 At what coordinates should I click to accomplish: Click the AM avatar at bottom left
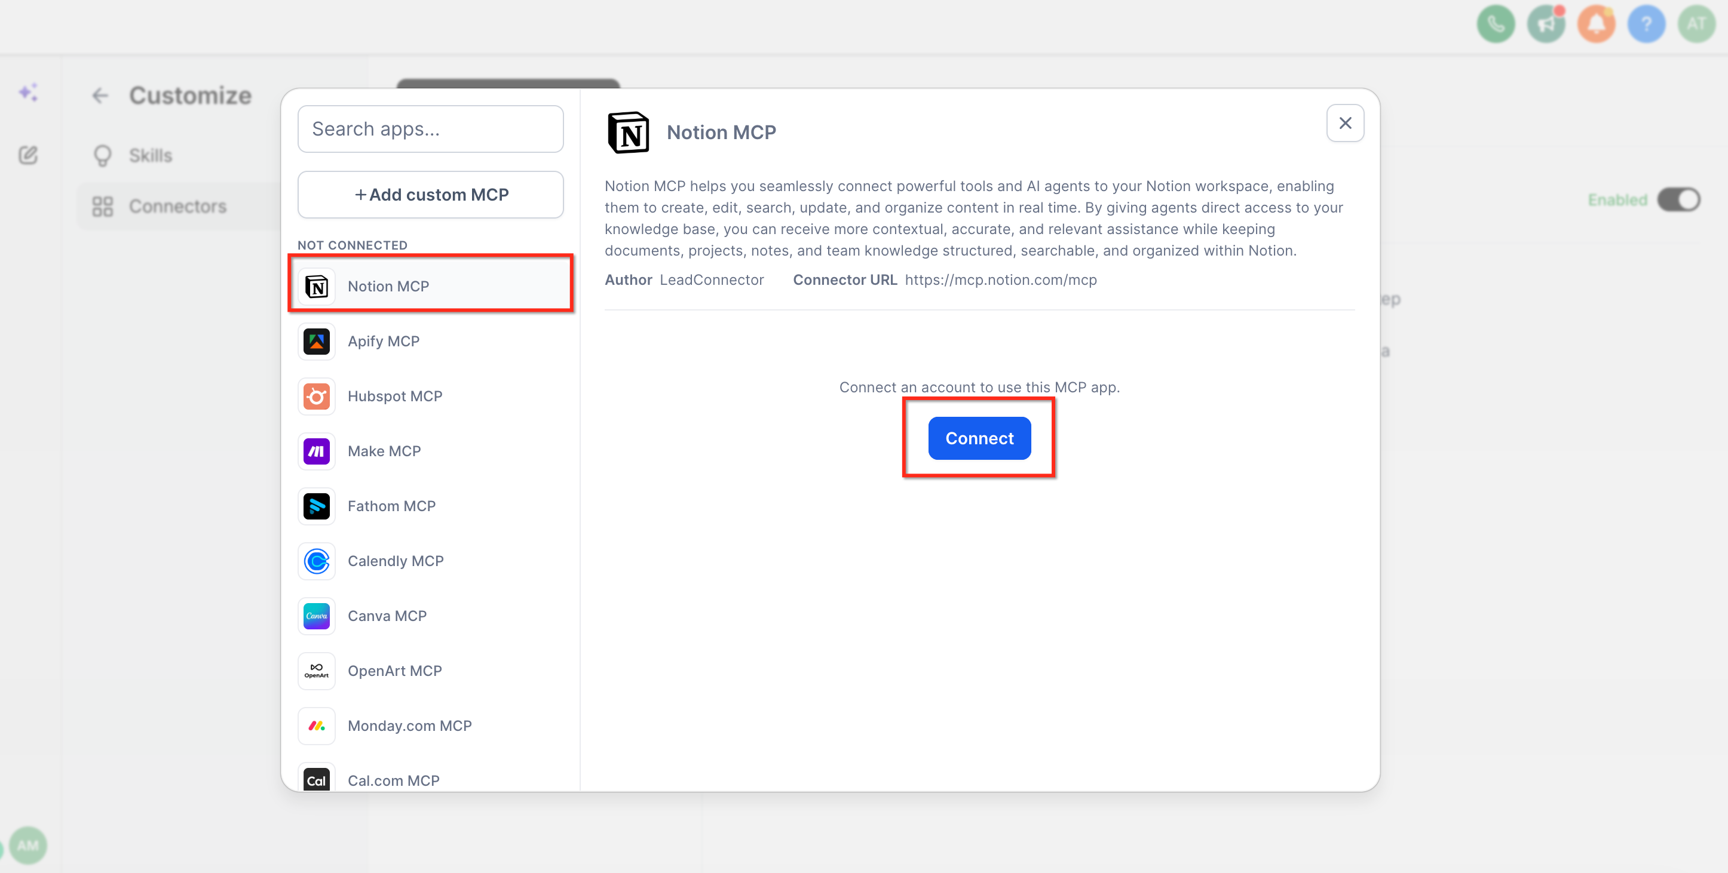28,845
